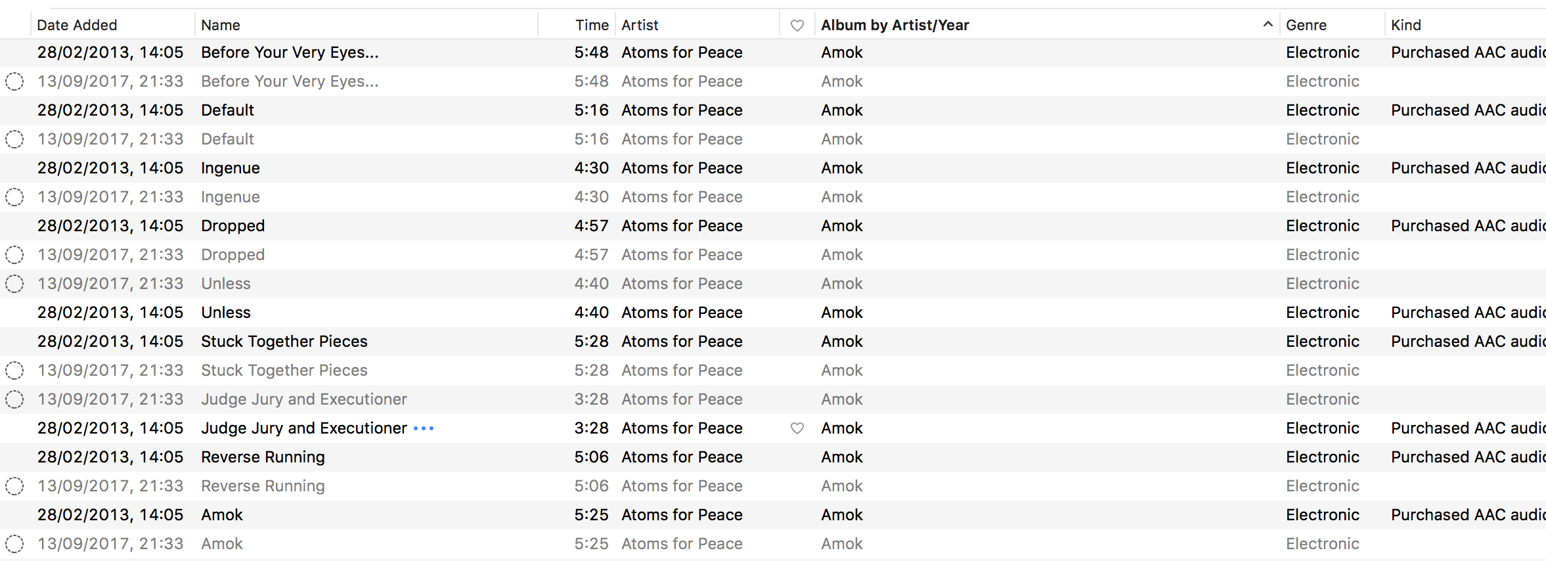The width and height of the screenshot is (1546, 561).
Task: Click the download circle beside the grayed Default track
Action: point(14,139)
